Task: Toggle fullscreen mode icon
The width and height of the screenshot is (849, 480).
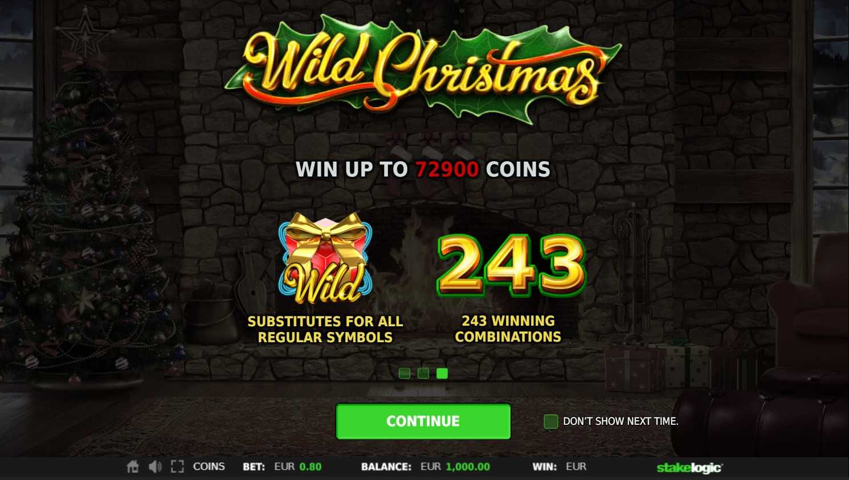Action: click(x=177, y=467)
